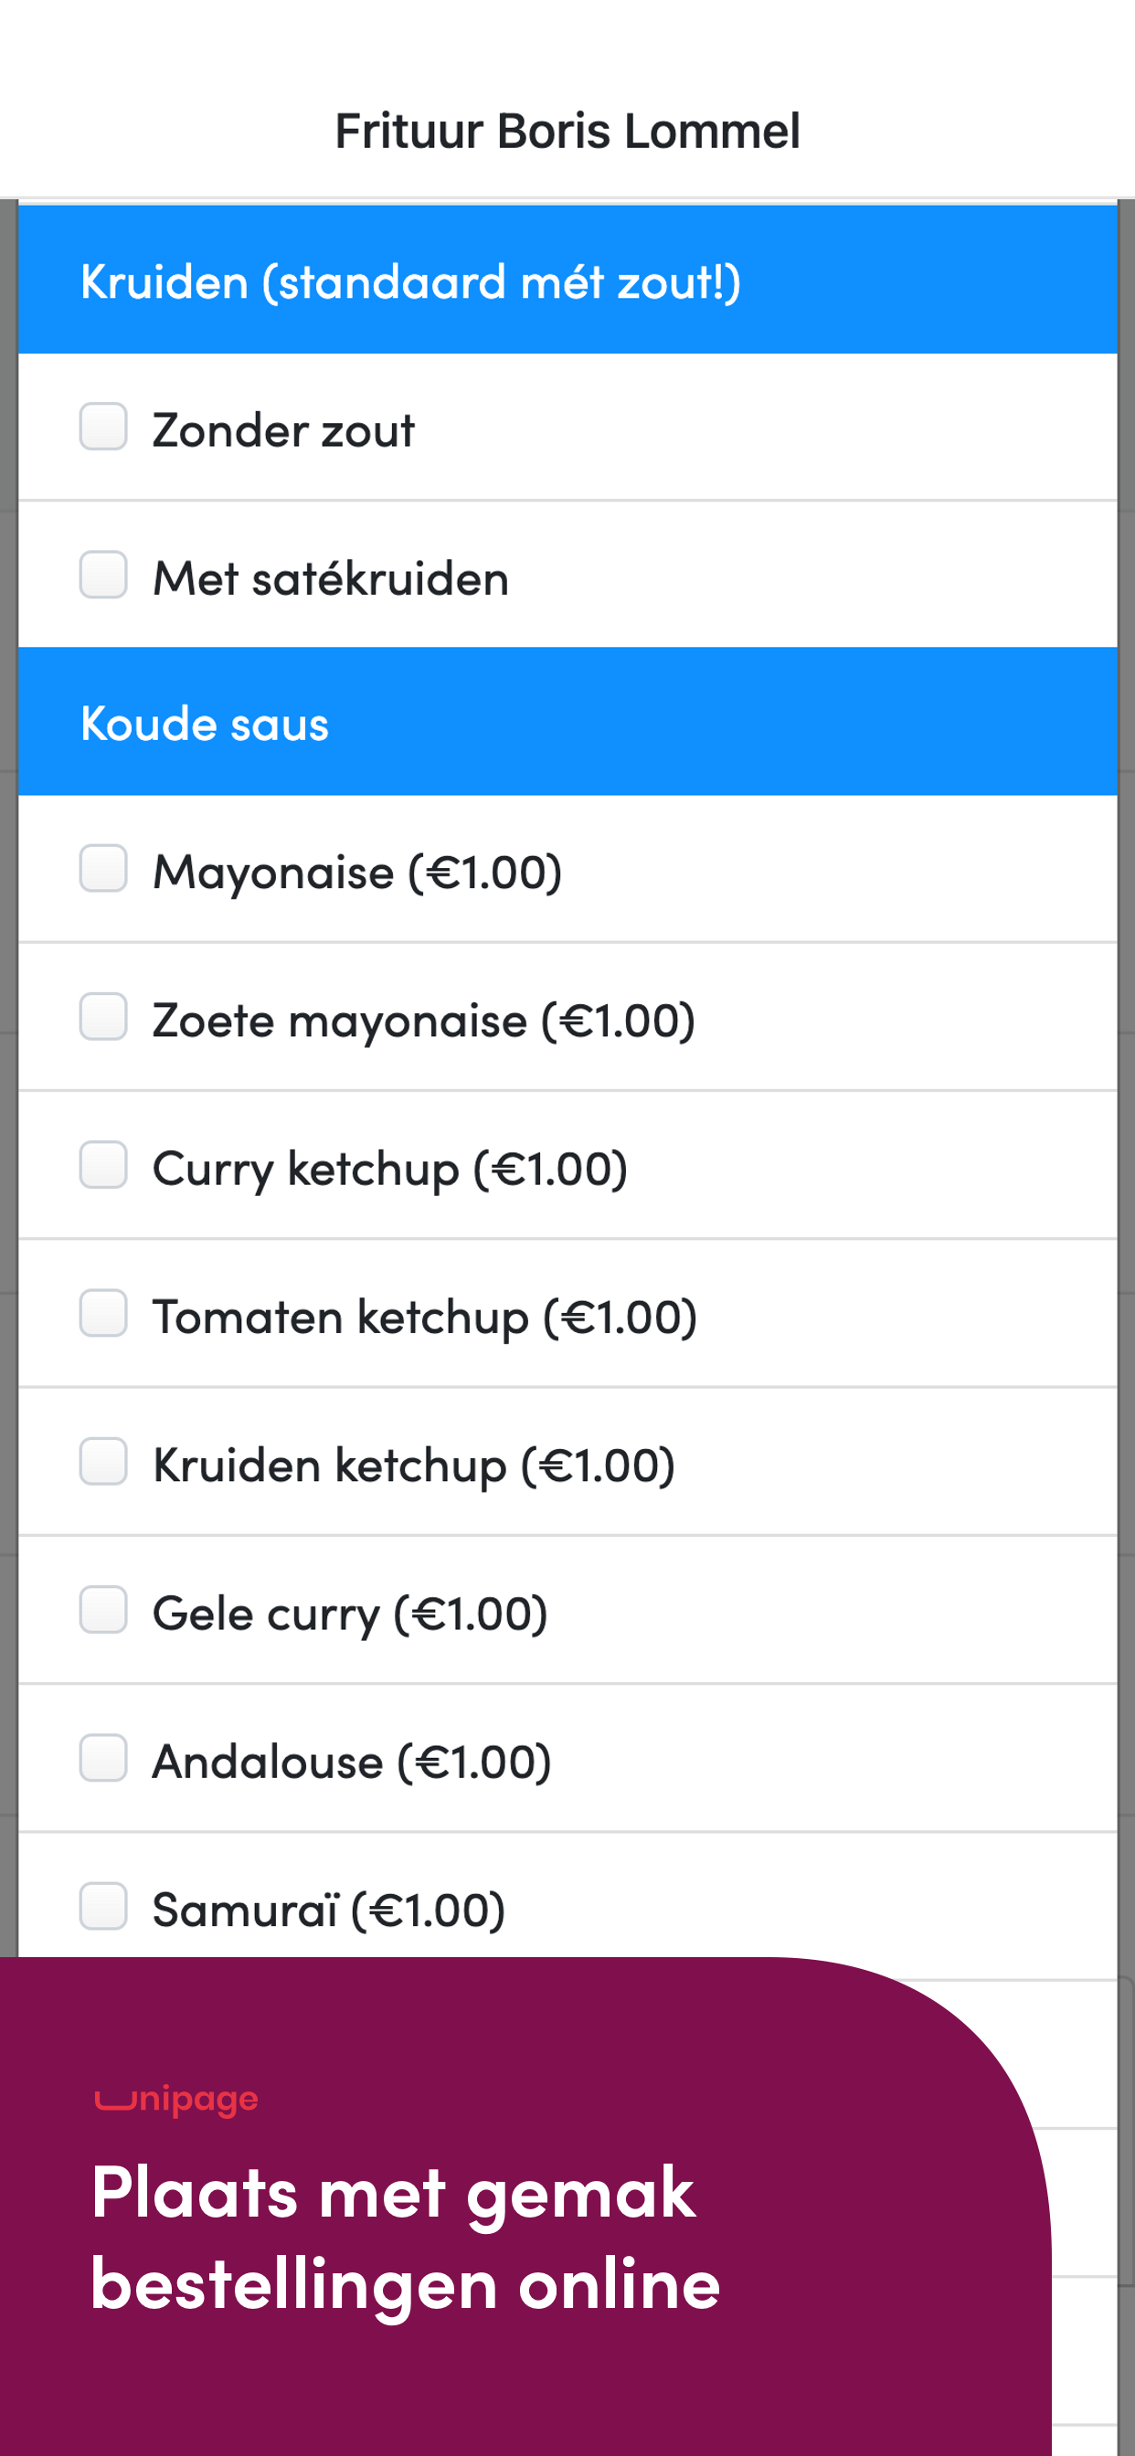Select the Andalouse (€1.00) checkbox
This screenshot has height=2456, width=1135.
click(x=103, y=1758)
